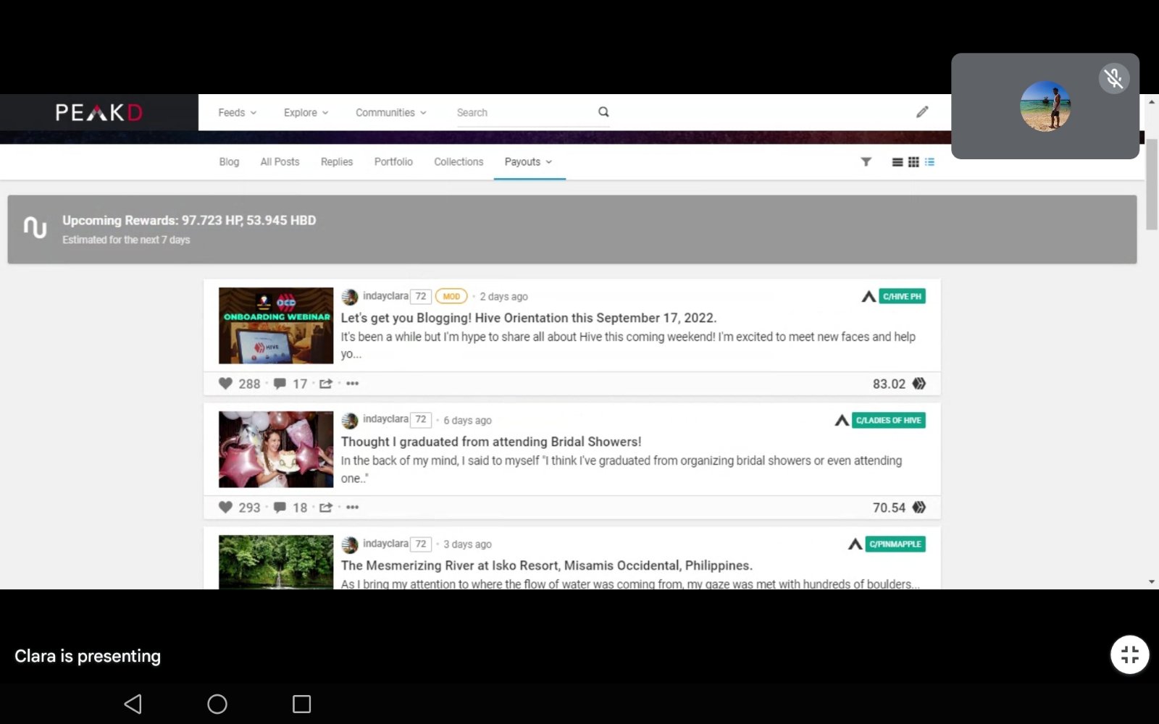Open the Hive Orientation September 17 post title
Viewport: 1159px width, 724px height.
pos(529,318)
